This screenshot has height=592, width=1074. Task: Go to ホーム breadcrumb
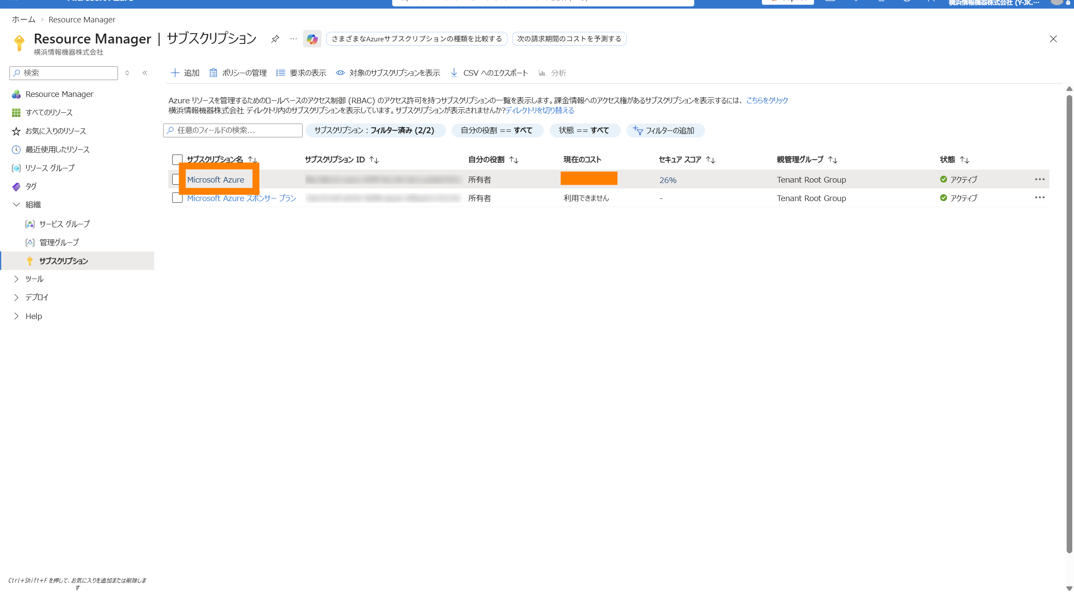(x=24, y=19)
